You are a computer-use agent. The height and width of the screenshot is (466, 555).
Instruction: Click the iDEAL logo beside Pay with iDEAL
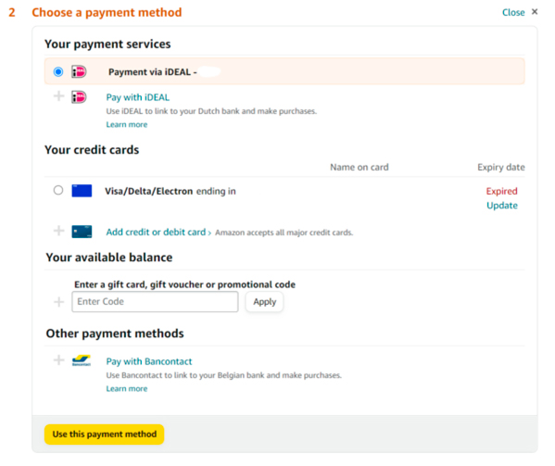click(79, 97)
